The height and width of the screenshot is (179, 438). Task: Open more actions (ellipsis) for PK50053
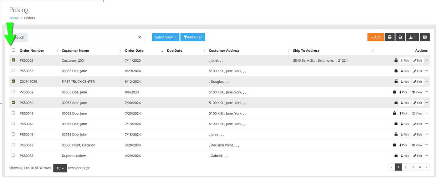pyautogui.click(x=426, y=71)
